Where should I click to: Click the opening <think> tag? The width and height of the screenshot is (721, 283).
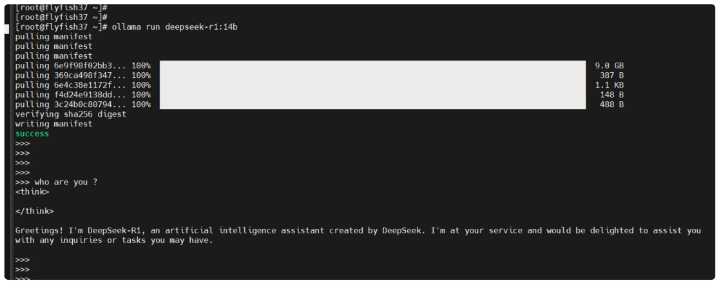click(32, 192)
